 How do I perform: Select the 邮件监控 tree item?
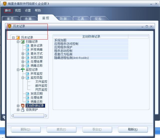tap(41, 86)
